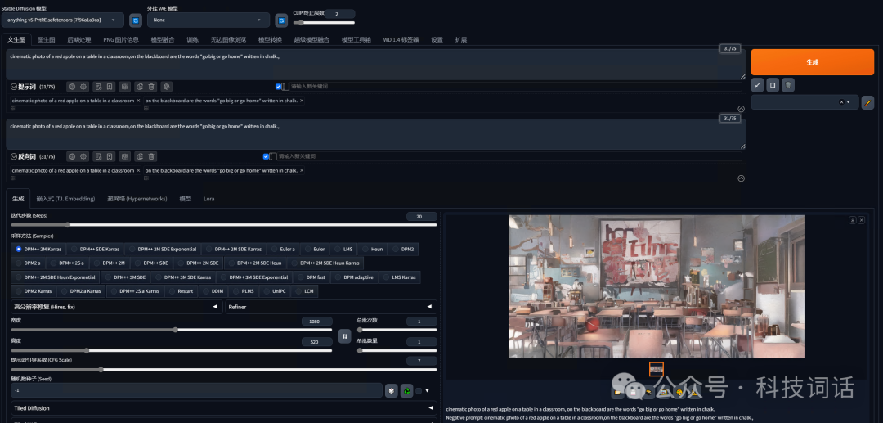Open the Lora sub-tab
Image resolution: width=883 pixels, height=423 pixels.
coord(208,198)
